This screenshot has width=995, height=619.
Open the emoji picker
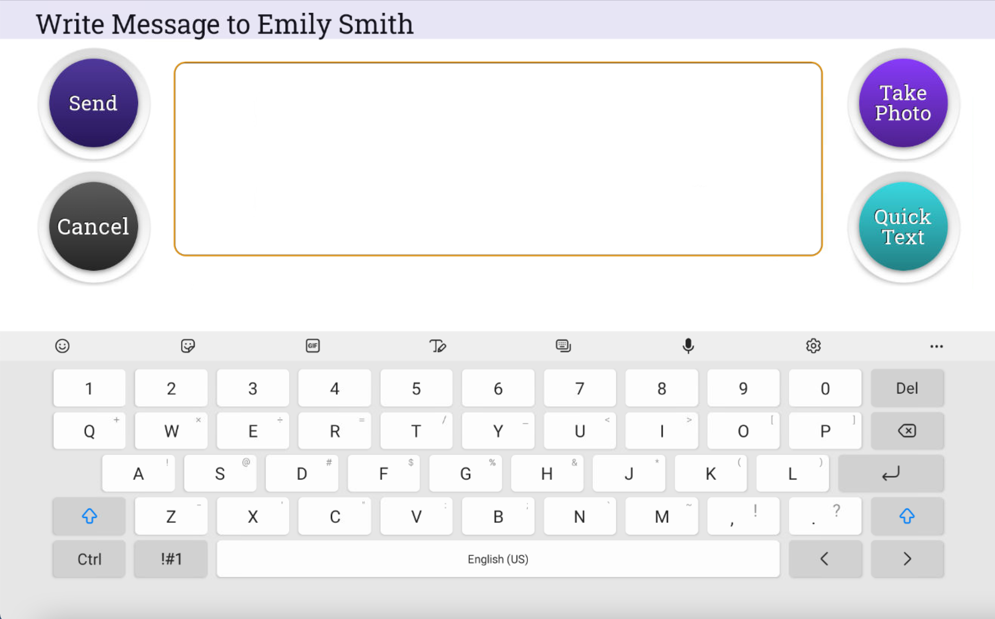(62, 346)
